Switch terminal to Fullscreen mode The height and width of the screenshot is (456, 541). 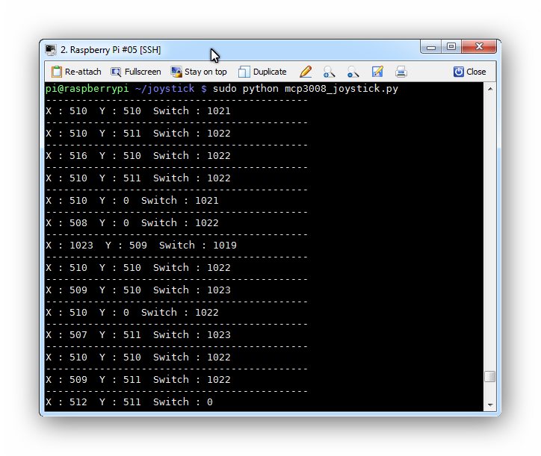pos(136,72)
